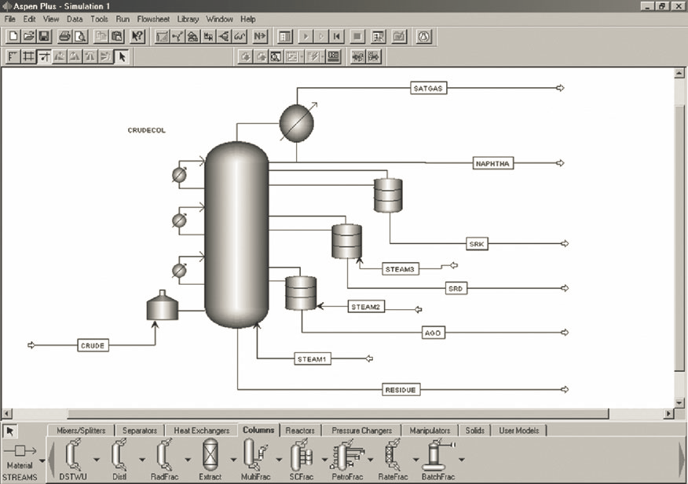Toggle the grid display toolbar button
The height and width of the screenshot is (484, 688).
click(x=28, y=56)
